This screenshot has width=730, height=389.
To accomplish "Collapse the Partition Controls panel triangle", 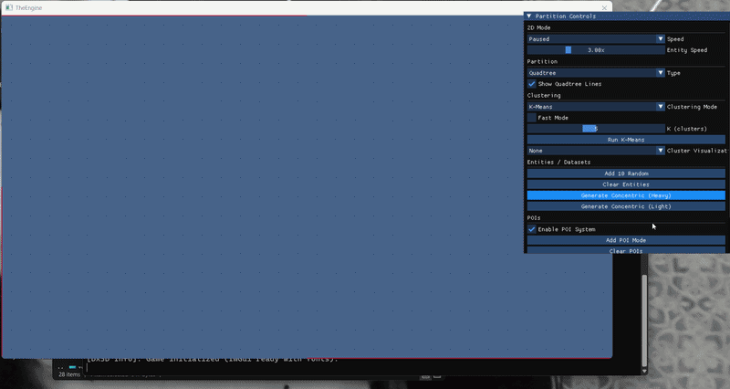I will tap(529, 16).
